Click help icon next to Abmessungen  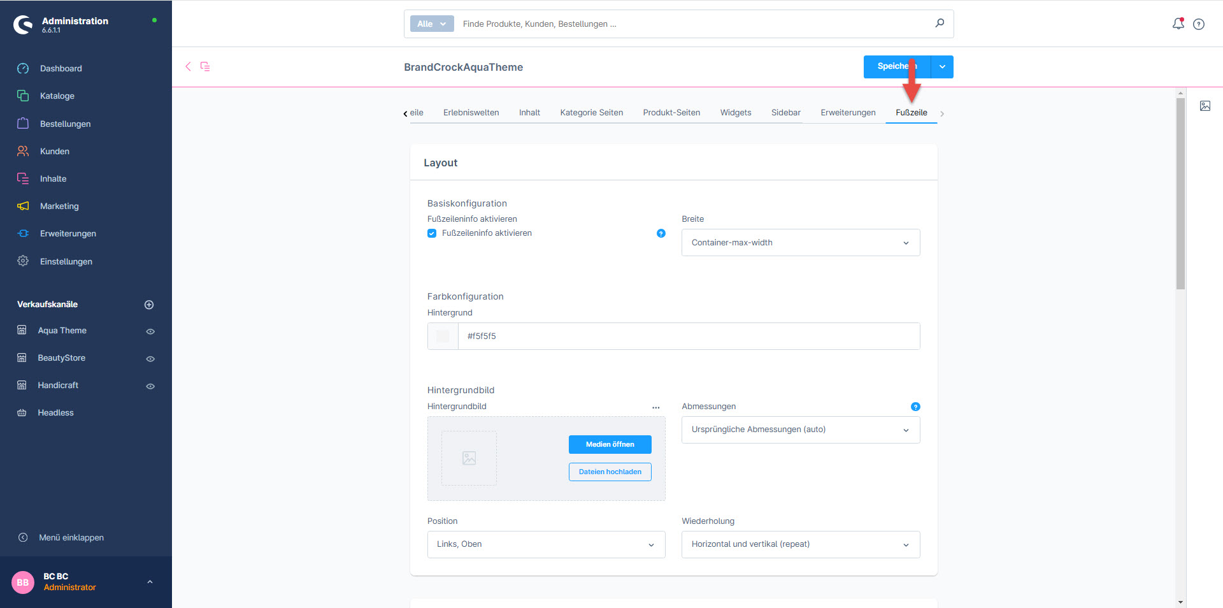[x=915, y=407]
